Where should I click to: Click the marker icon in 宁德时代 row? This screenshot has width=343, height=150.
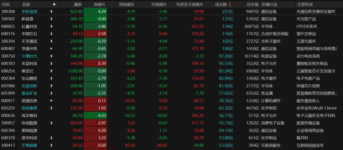(x=51, y=56)
